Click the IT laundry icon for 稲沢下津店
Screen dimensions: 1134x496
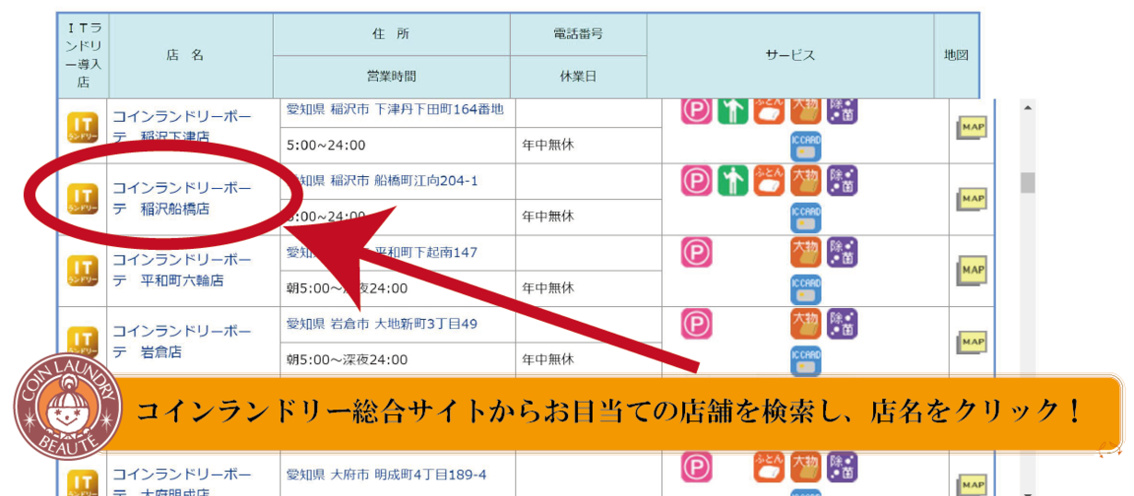[x=82, y=127]
